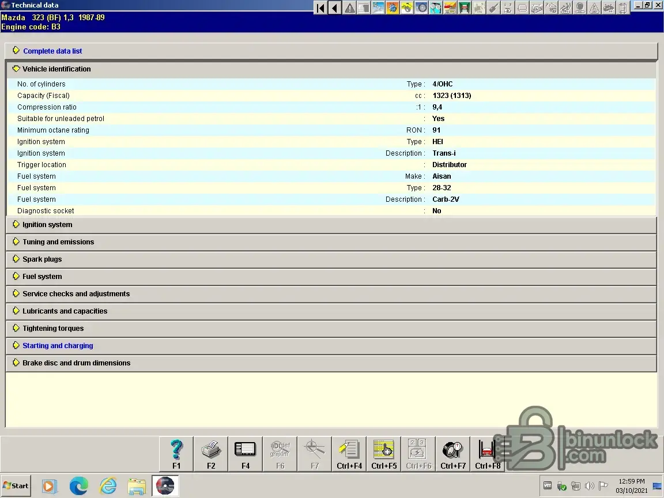Viewport: 664px width, 498px height.
Task: Expand the Lubricants and capacities section
Action: pyautogui.click(x=331, y=311)
